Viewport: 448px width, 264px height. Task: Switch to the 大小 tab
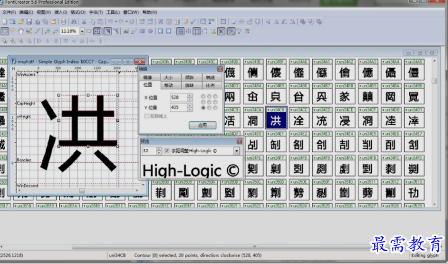(171, 78)
